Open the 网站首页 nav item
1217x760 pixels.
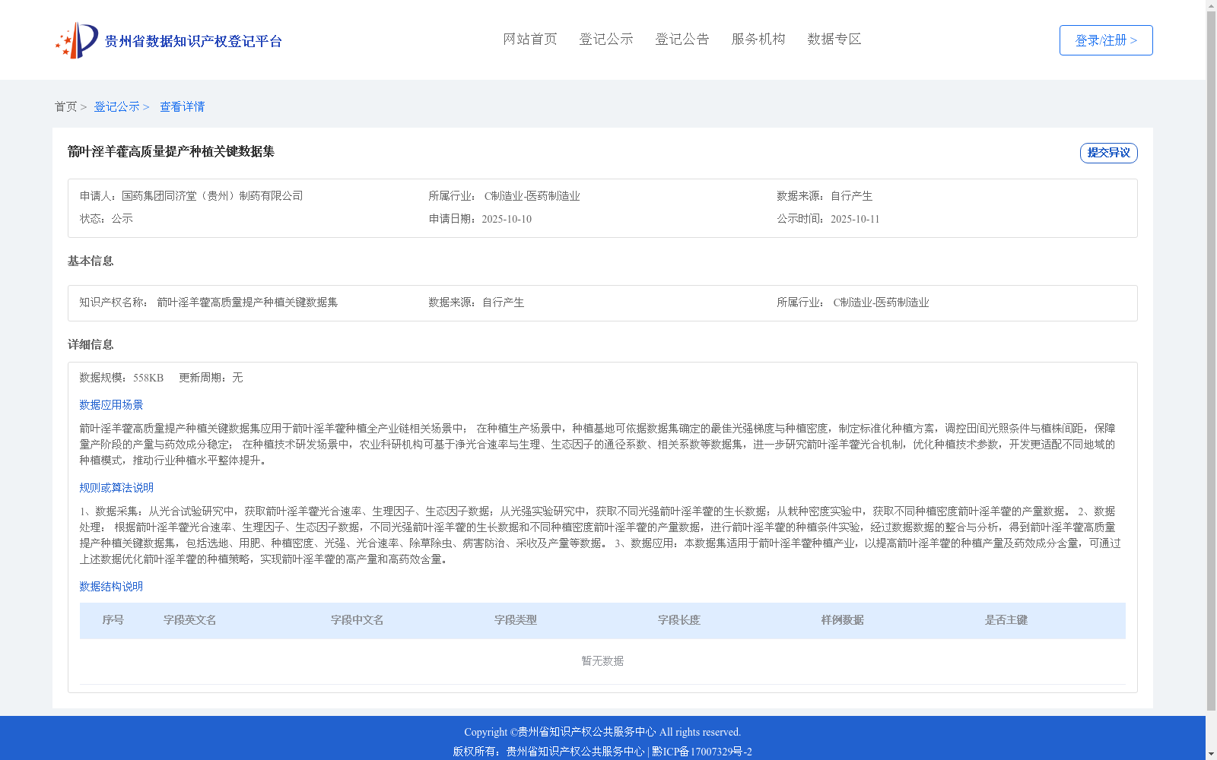530,39
